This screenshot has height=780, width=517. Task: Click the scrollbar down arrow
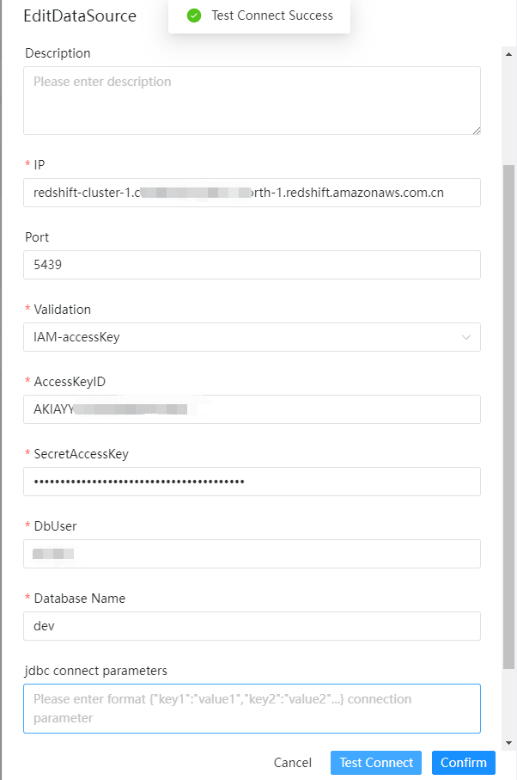tap(508, 742)
